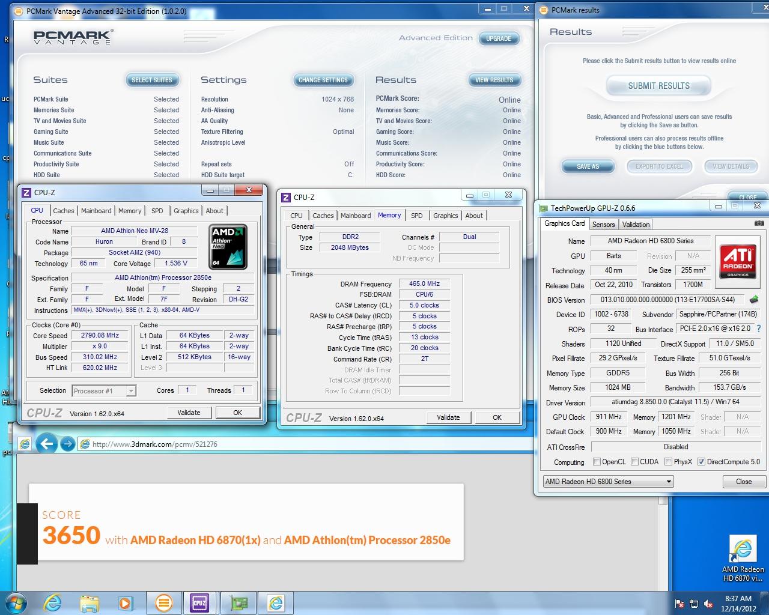Screen dimensions: 769x615
Task: Switch to Caches tab in CPU-Z CPU window
Action: click(x=64, y=211)
